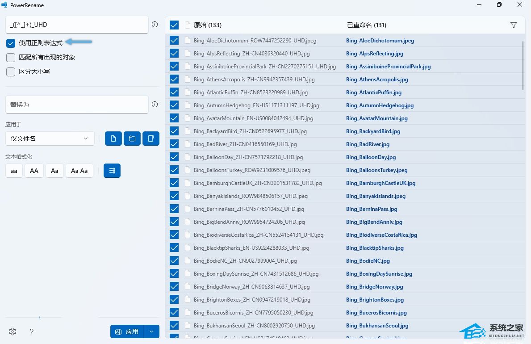The height and width of the screenshot is (344, 531).
Task: Click the replace-with info icon
Action: click(x=155, y=105)
